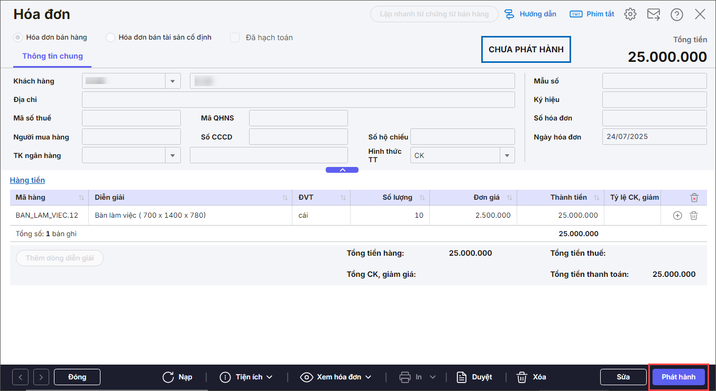
Task: Open the Hình thức TT dropdown
Action: [x=507, y=155]
